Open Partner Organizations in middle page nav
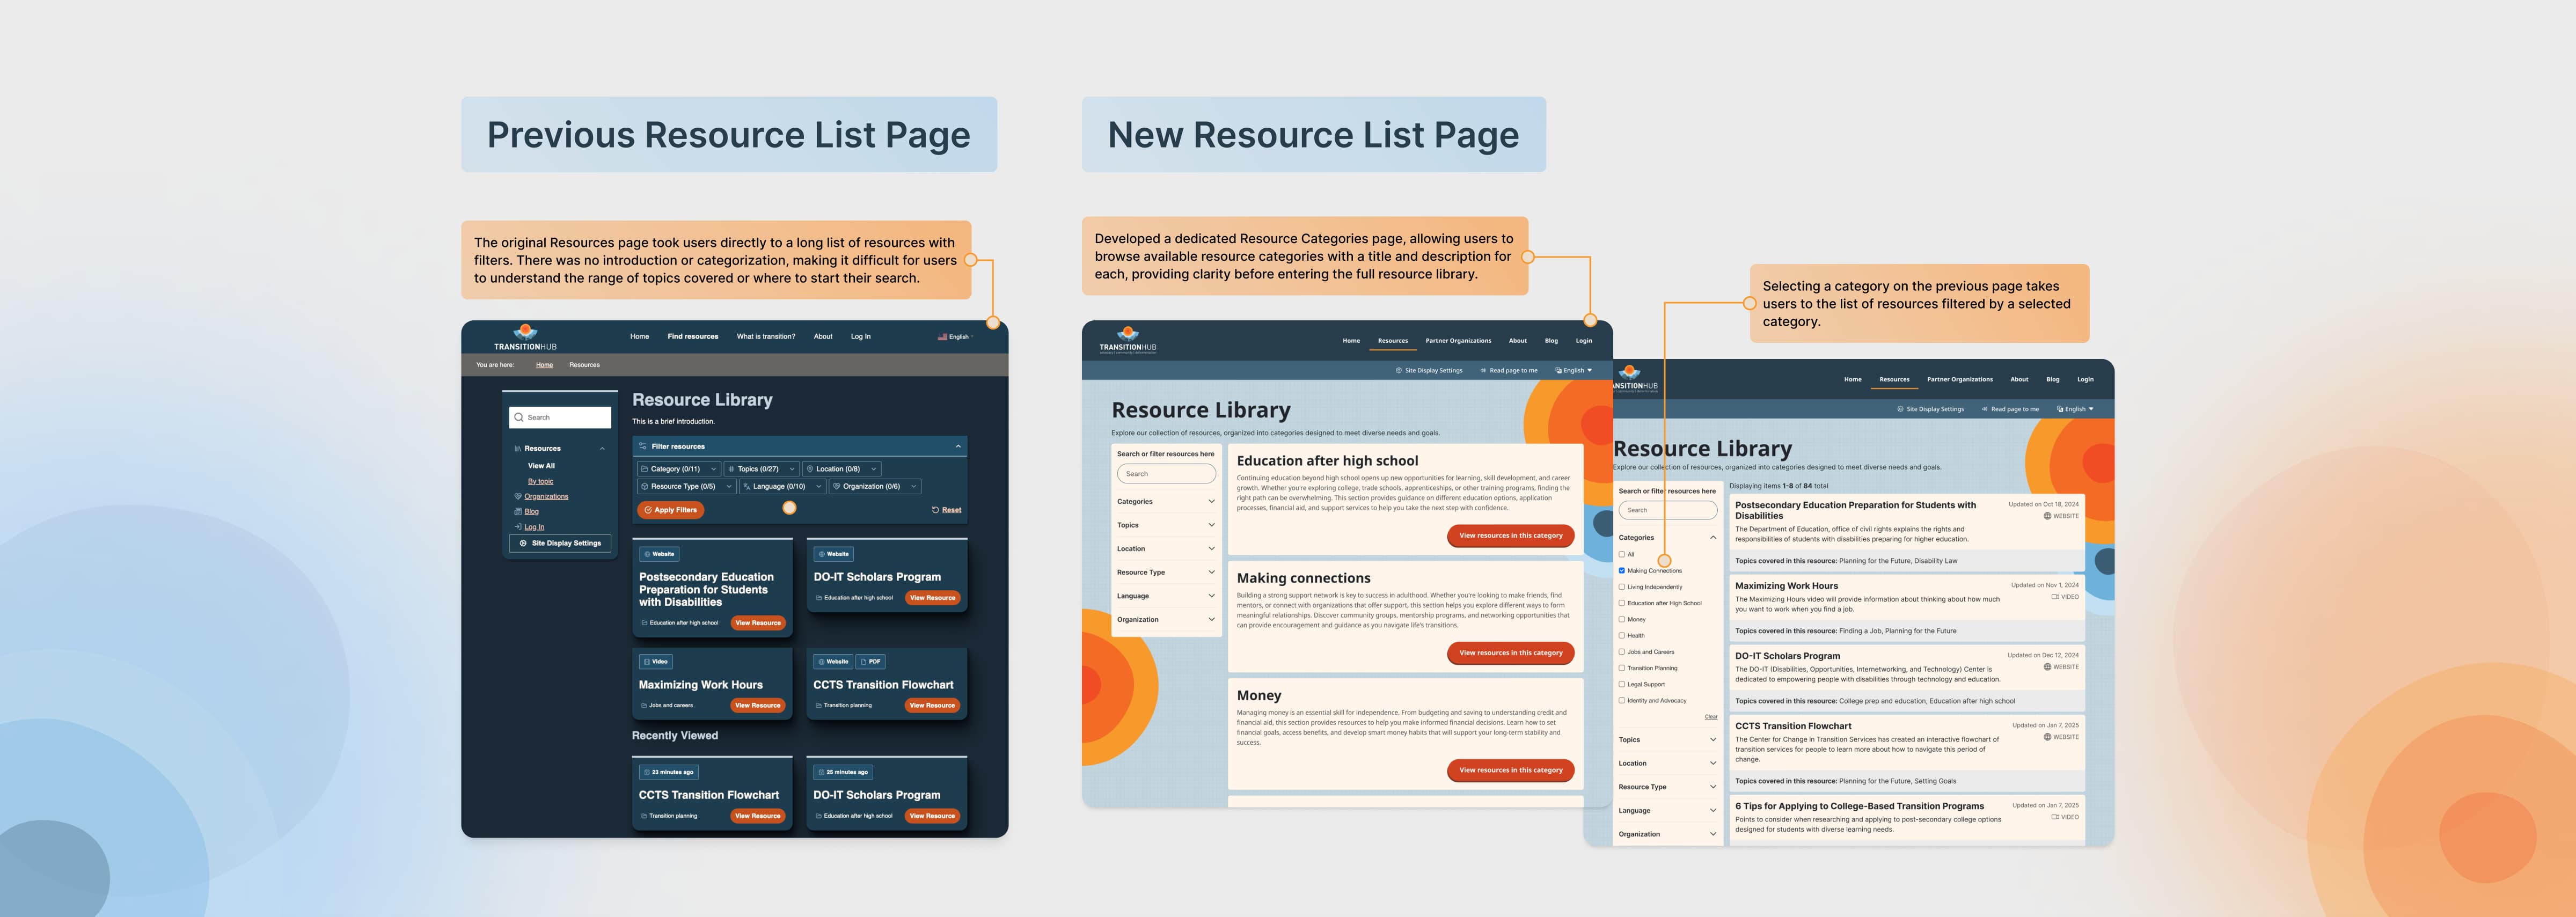The height and width of the screenshot is (917, 2576). pyautogui.click(x=1458, y=341)
